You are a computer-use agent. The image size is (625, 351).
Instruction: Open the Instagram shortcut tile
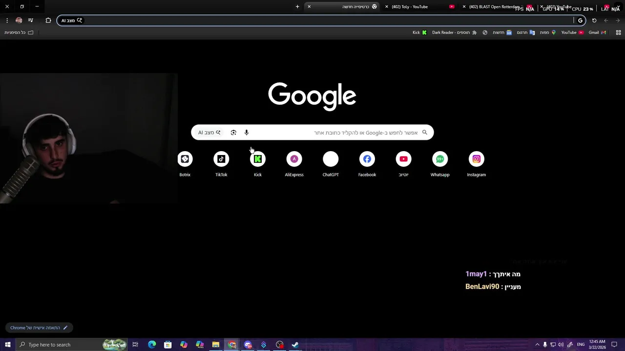click(477, 164)
